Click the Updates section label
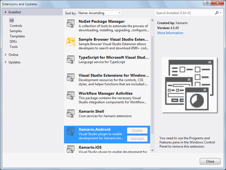This screenshot has width=226, height=170. [x=14, y=62]
